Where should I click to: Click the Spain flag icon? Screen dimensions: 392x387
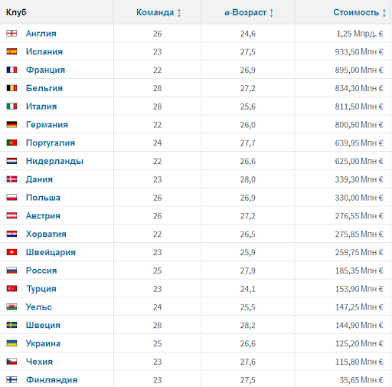pos(11,51)
